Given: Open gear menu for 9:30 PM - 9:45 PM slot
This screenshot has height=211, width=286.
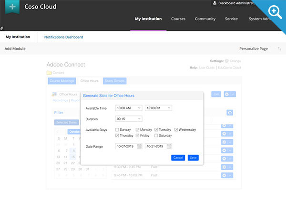Looking at the screenshot, I should coord(227,167).
